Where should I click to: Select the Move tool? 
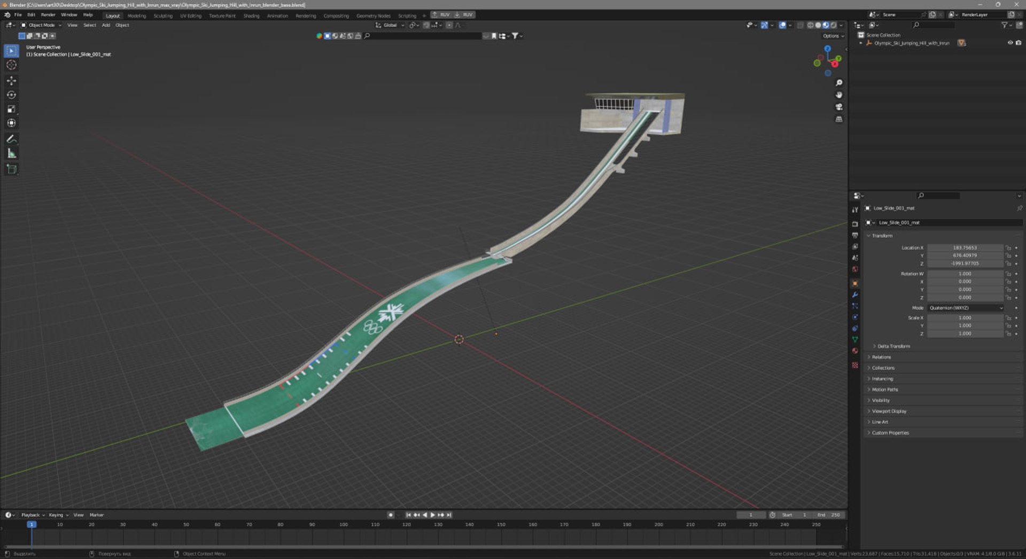(x=11, y=81)
